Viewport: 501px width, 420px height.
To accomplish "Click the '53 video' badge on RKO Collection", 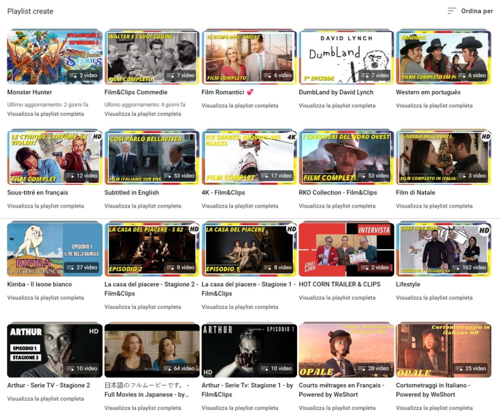I will click(374, 176).
